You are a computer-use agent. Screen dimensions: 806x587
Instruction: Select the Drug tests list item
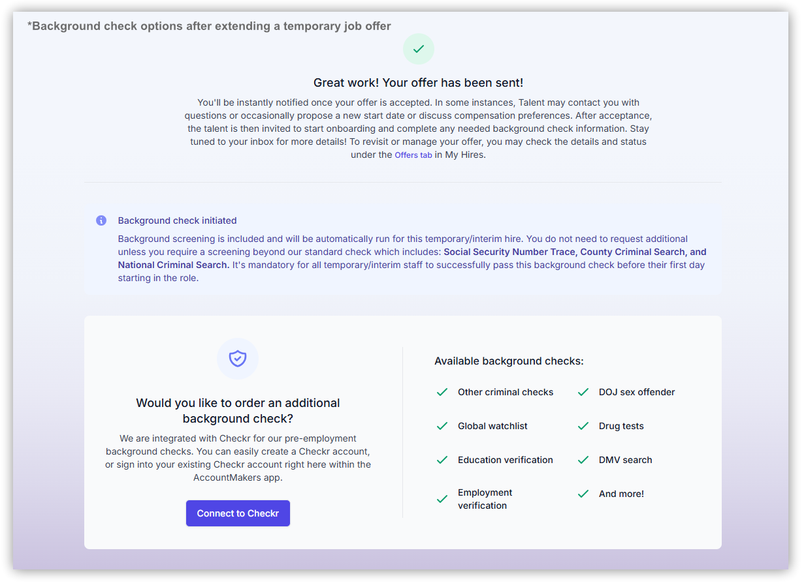click(x=621, y=426)
